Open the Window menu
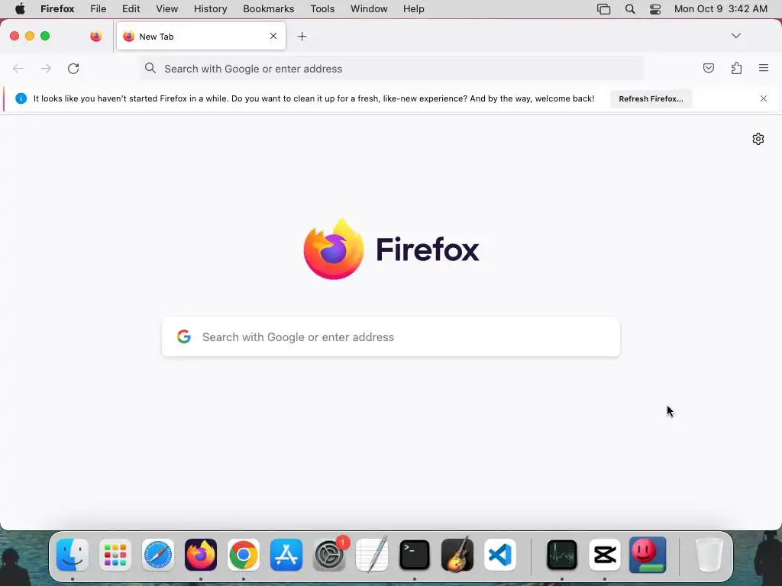Screen dimensions: 782x586 (369, 9)
